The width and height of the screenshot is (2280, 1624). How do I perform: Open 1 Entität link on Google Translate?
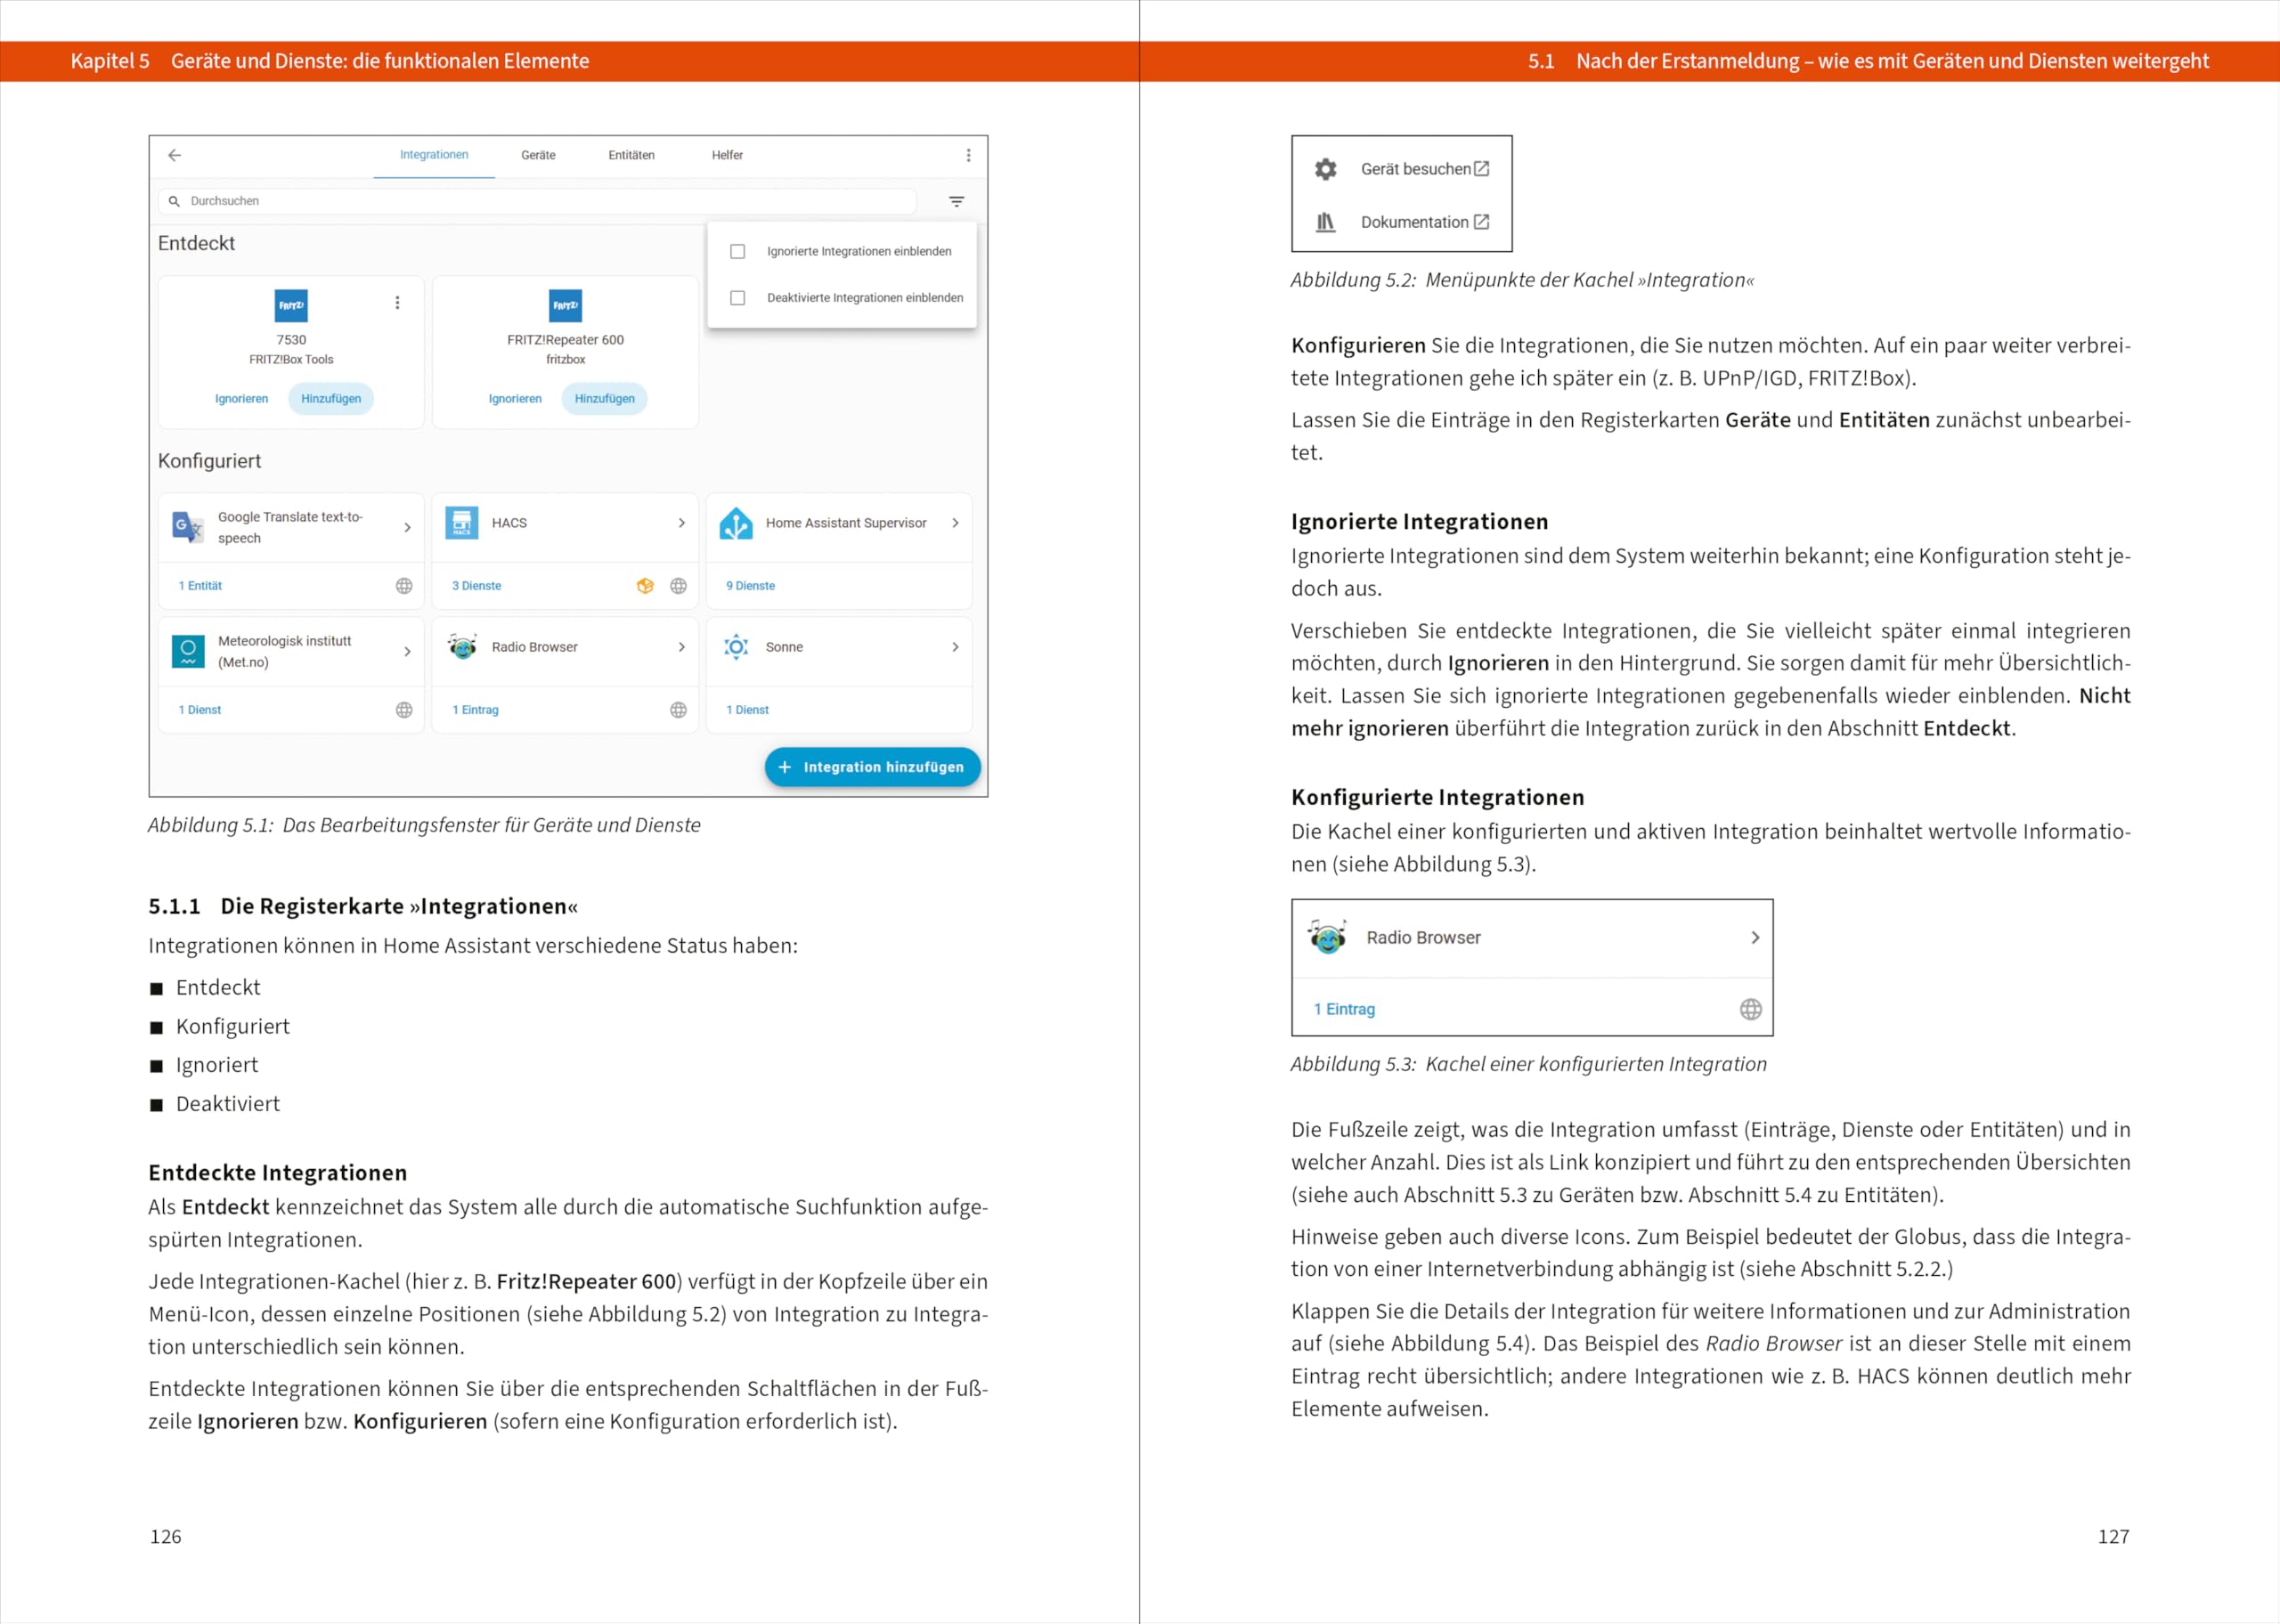pos(200,586)
